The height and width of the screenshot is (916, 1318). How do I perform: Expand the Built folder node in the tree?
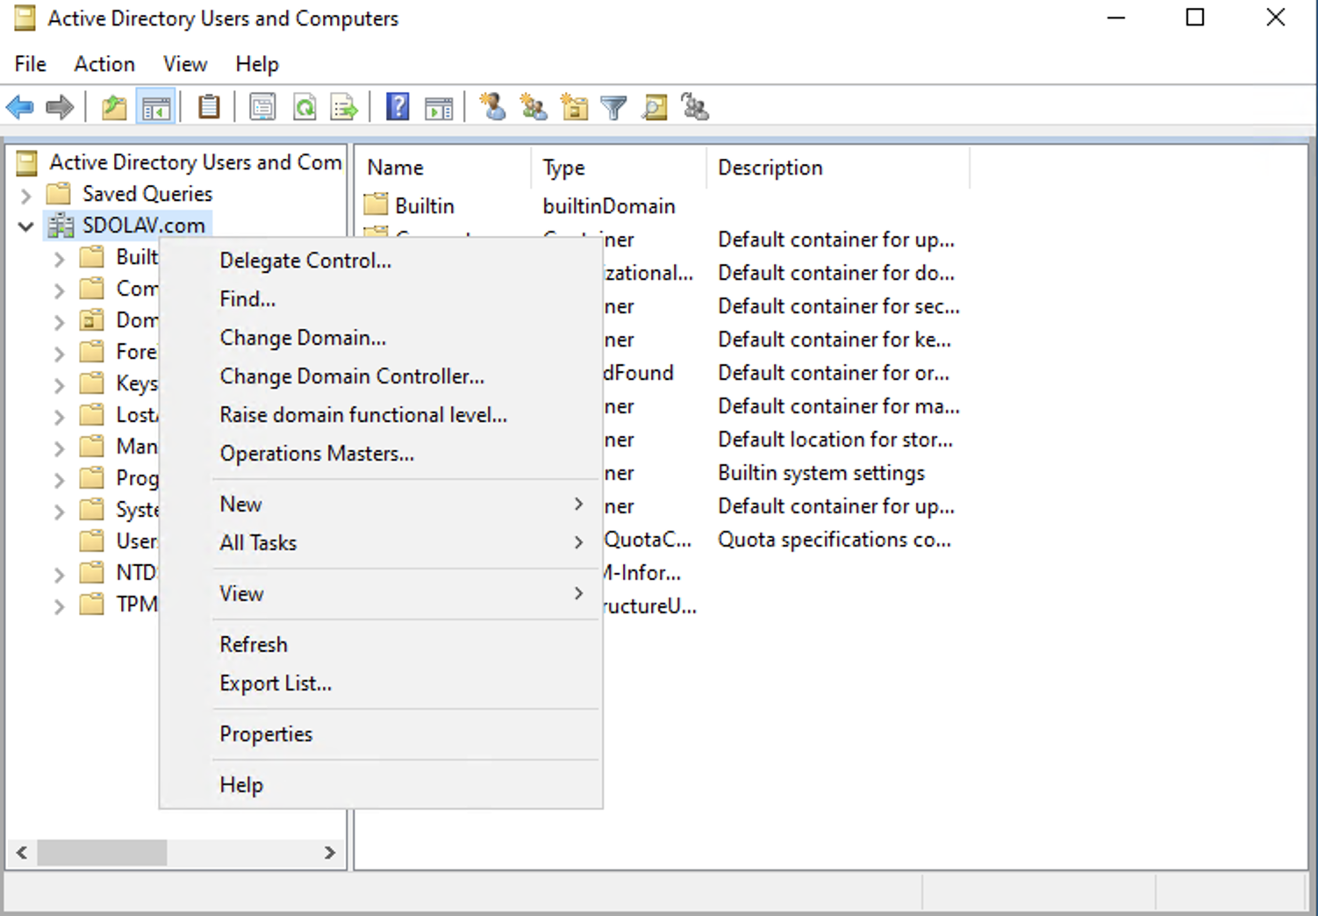pyautogui.click(x=59, y=259)
